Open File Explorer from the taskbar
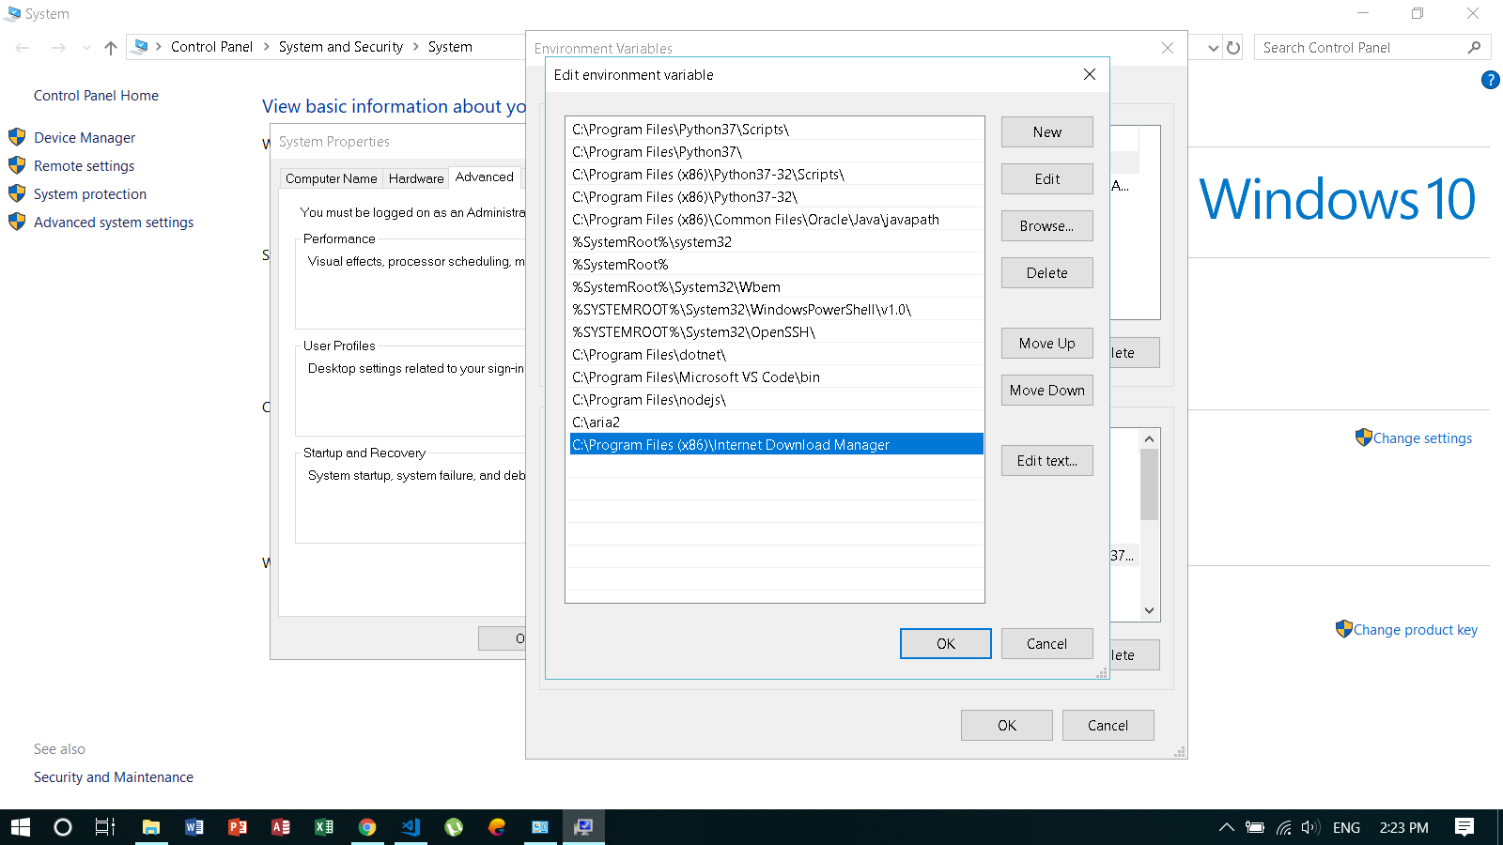Viewport: 1503px width, 845px height. point(151,827)
